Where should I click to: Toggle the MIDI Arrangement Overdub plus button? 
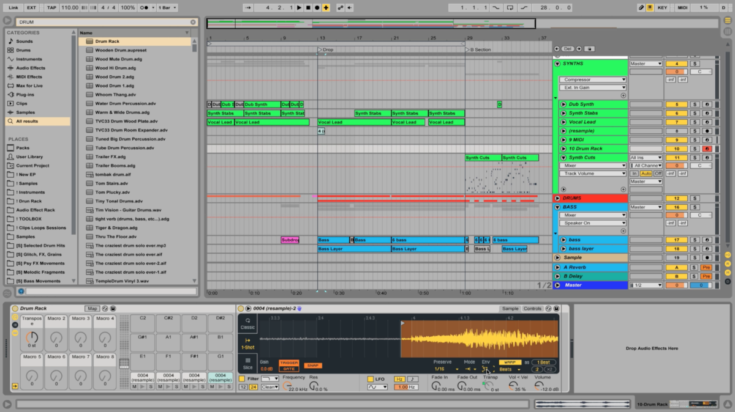[326, 7]
